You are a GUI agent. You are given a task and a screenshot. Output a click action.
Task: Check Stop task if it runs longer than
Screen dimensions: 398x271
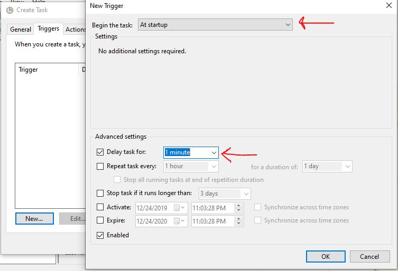point(100,193)
